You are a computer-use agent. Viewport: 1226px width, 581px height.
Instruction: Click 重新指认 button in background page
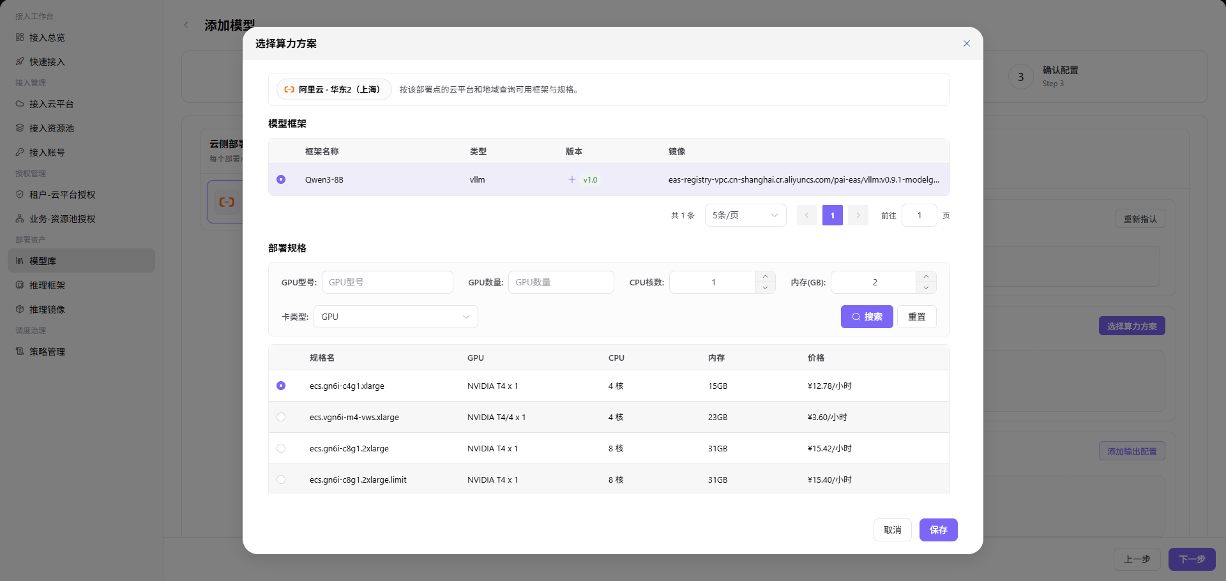(1140, 218)
